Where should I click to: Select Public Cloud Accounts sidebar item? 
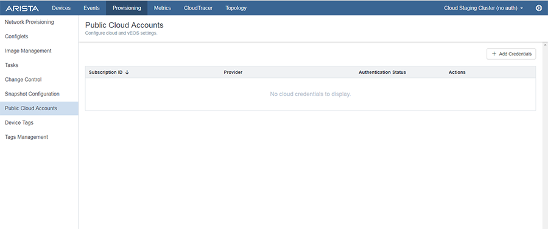39,108
